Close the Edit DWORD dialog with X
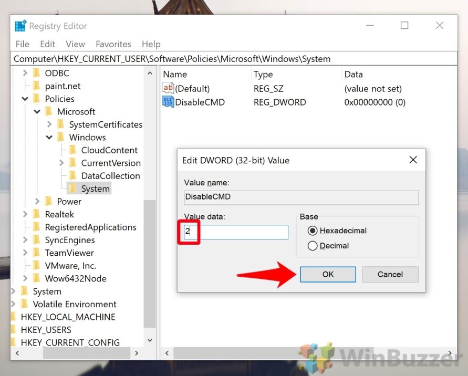This screenshot has width=468, height=376. (x=413, y=160)
